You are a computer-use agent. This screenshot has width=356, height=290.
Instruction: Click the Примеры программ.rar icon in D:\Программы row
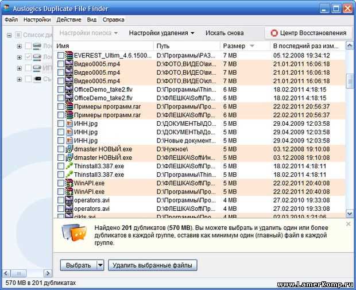[x=69, y=106]
